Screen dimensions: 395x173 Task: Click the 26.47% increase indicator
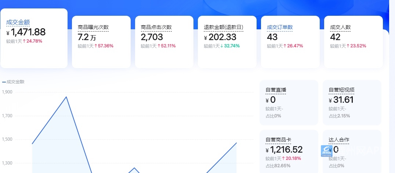tap(293, 46)
